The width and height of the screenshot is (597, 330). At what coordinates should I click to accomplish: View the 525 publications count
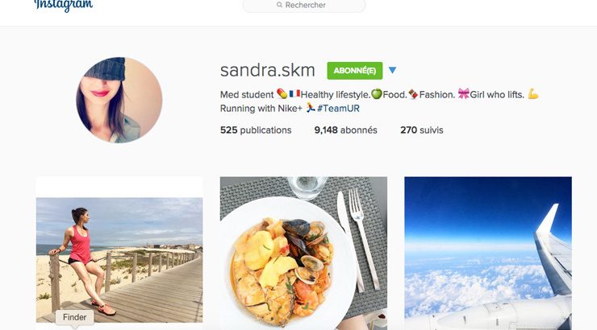[256, 130]
